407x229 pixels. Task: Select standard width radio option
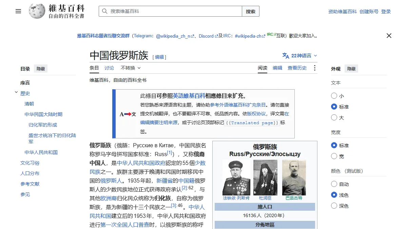coord(334,146)
